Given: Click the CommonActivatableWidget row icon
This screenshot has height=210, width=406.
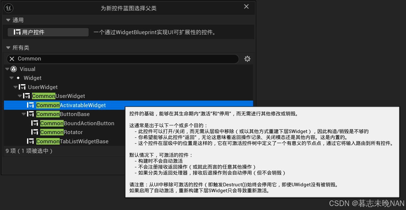Looking at the screenshot, I should pyautogui.click(x=31, y=105).
